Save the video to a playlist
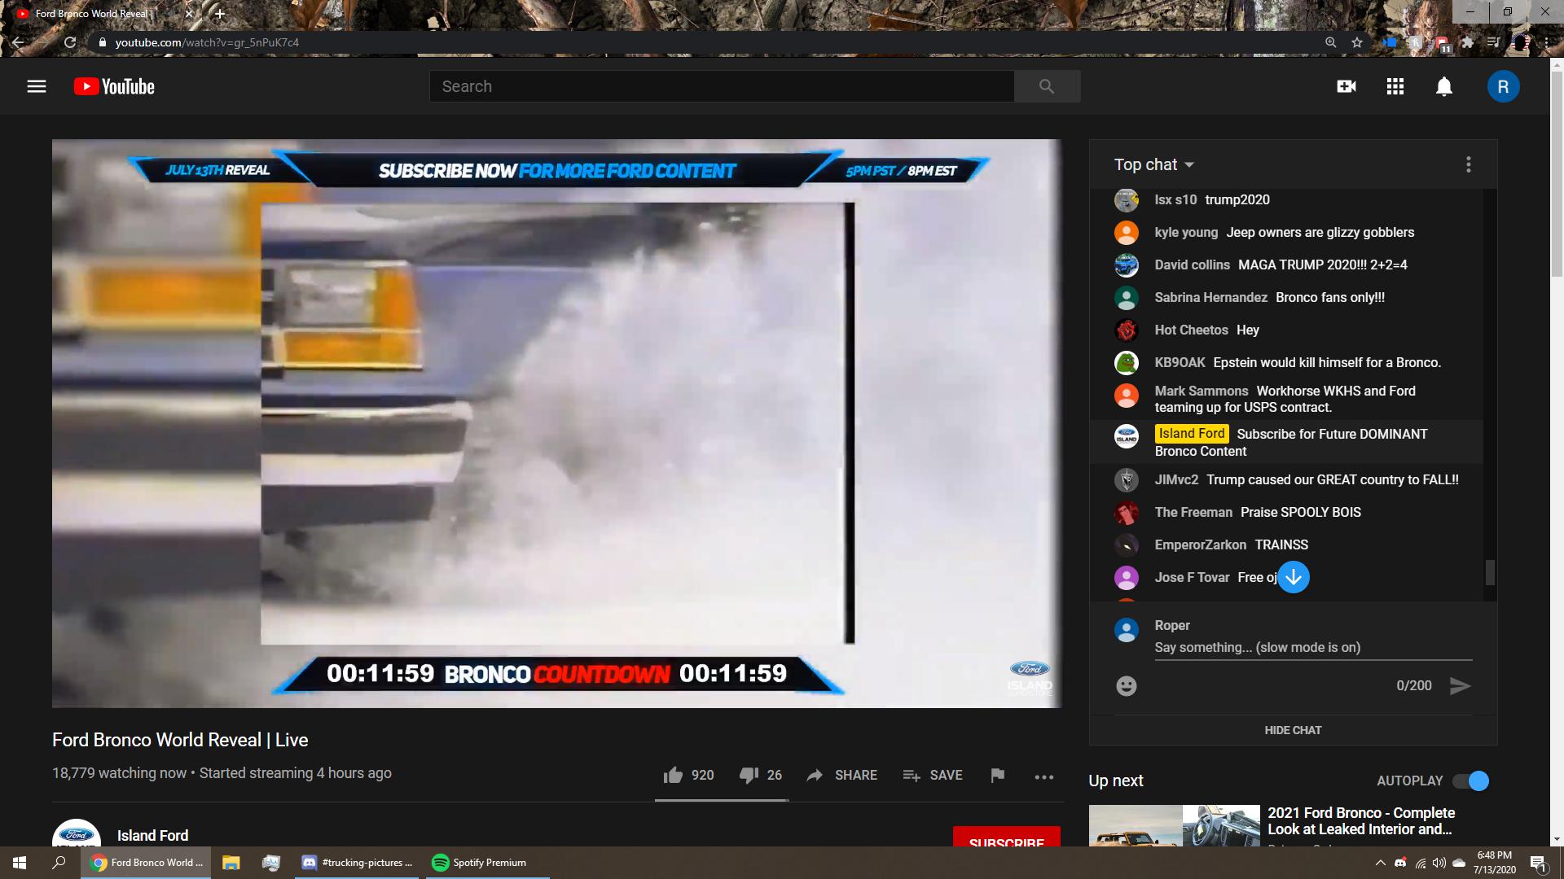The height and width of the screenshot is (879, 1564). point(933,775)
